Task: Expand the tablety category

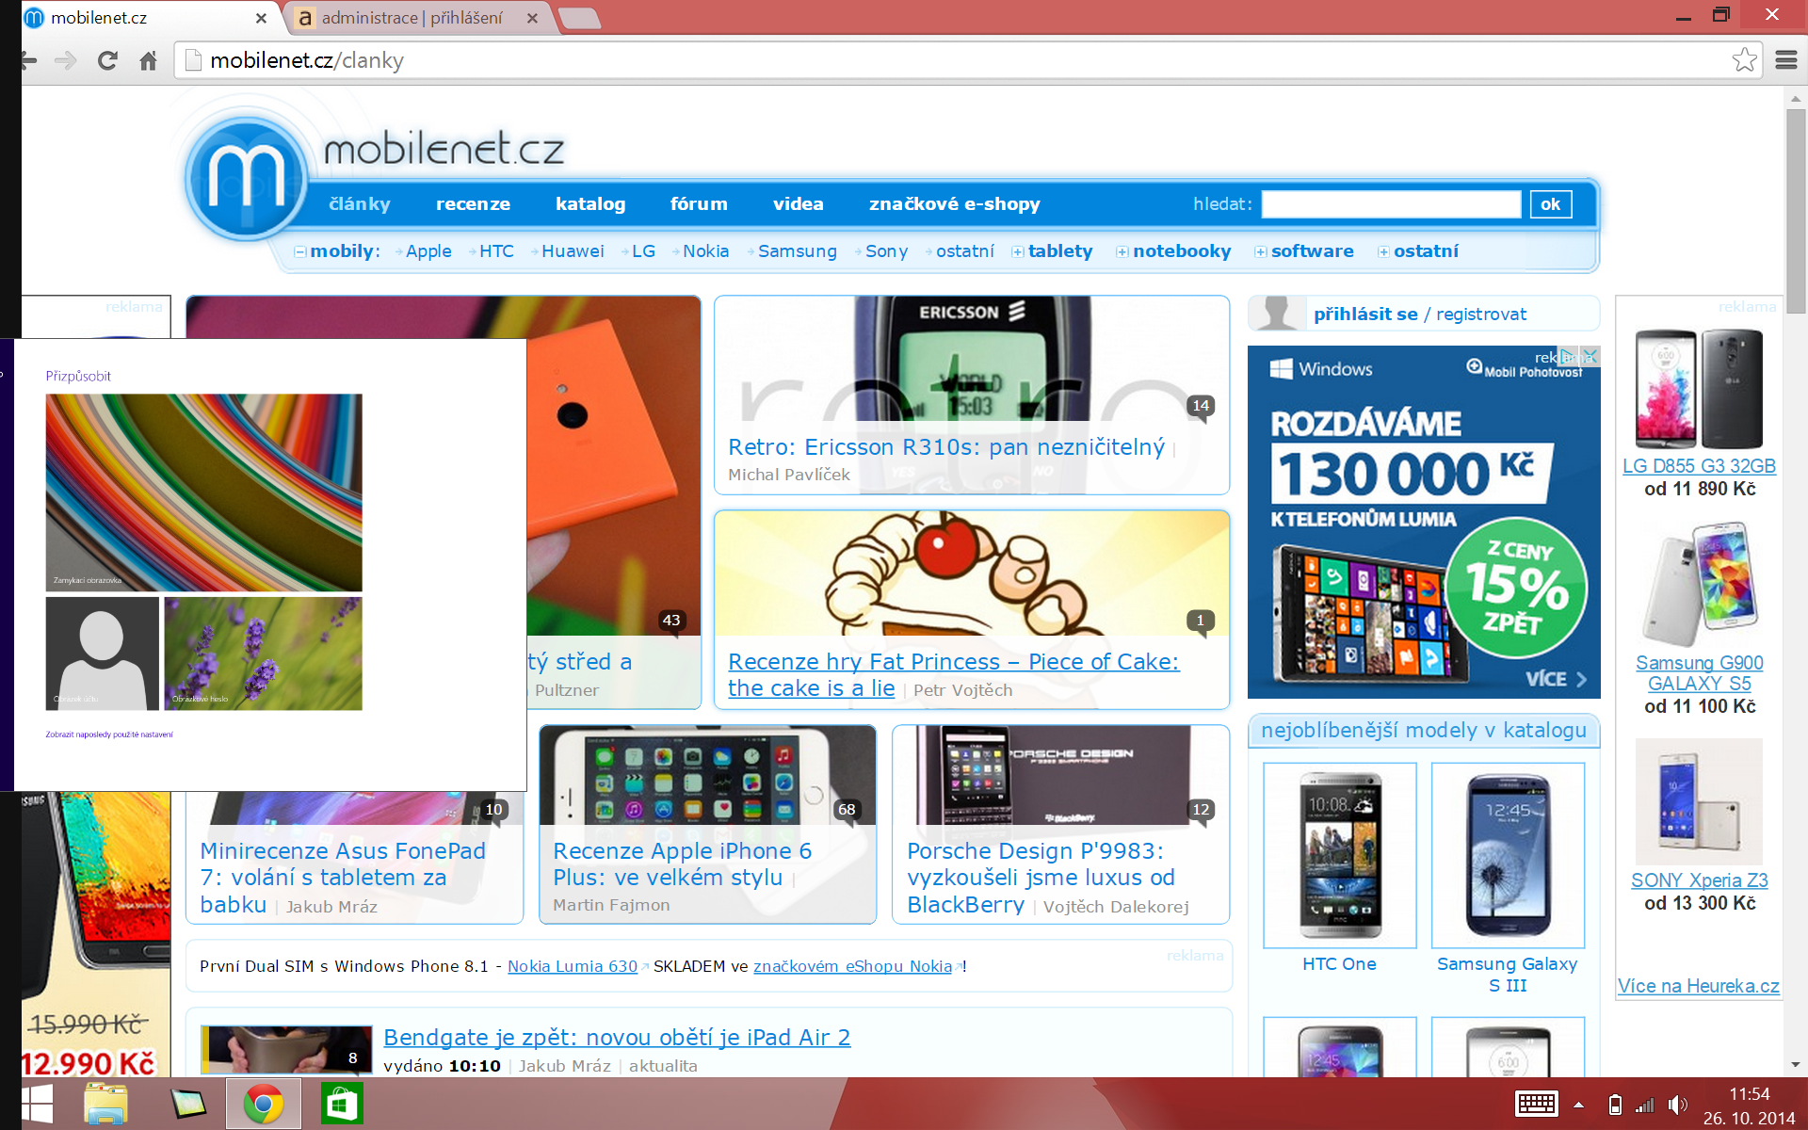Action: tap(1018, 251)
